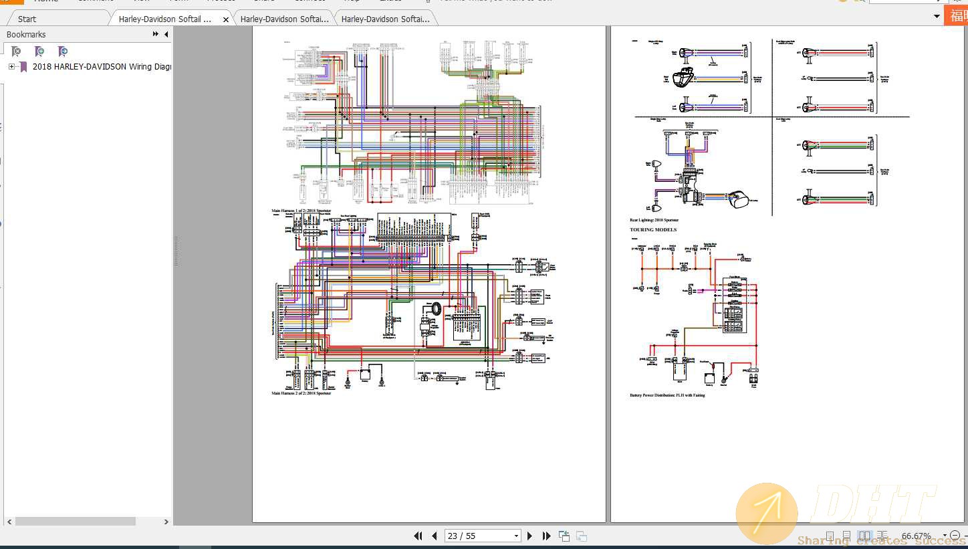Click the previous view icon beside page navigation
968x549 pixels.
(564, 536)
